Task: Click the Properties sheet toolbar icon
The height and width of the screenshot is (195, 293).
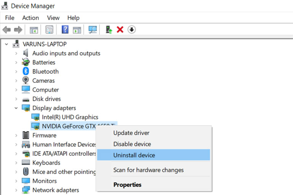Action: pyautogui.click(x=49, y=29)
